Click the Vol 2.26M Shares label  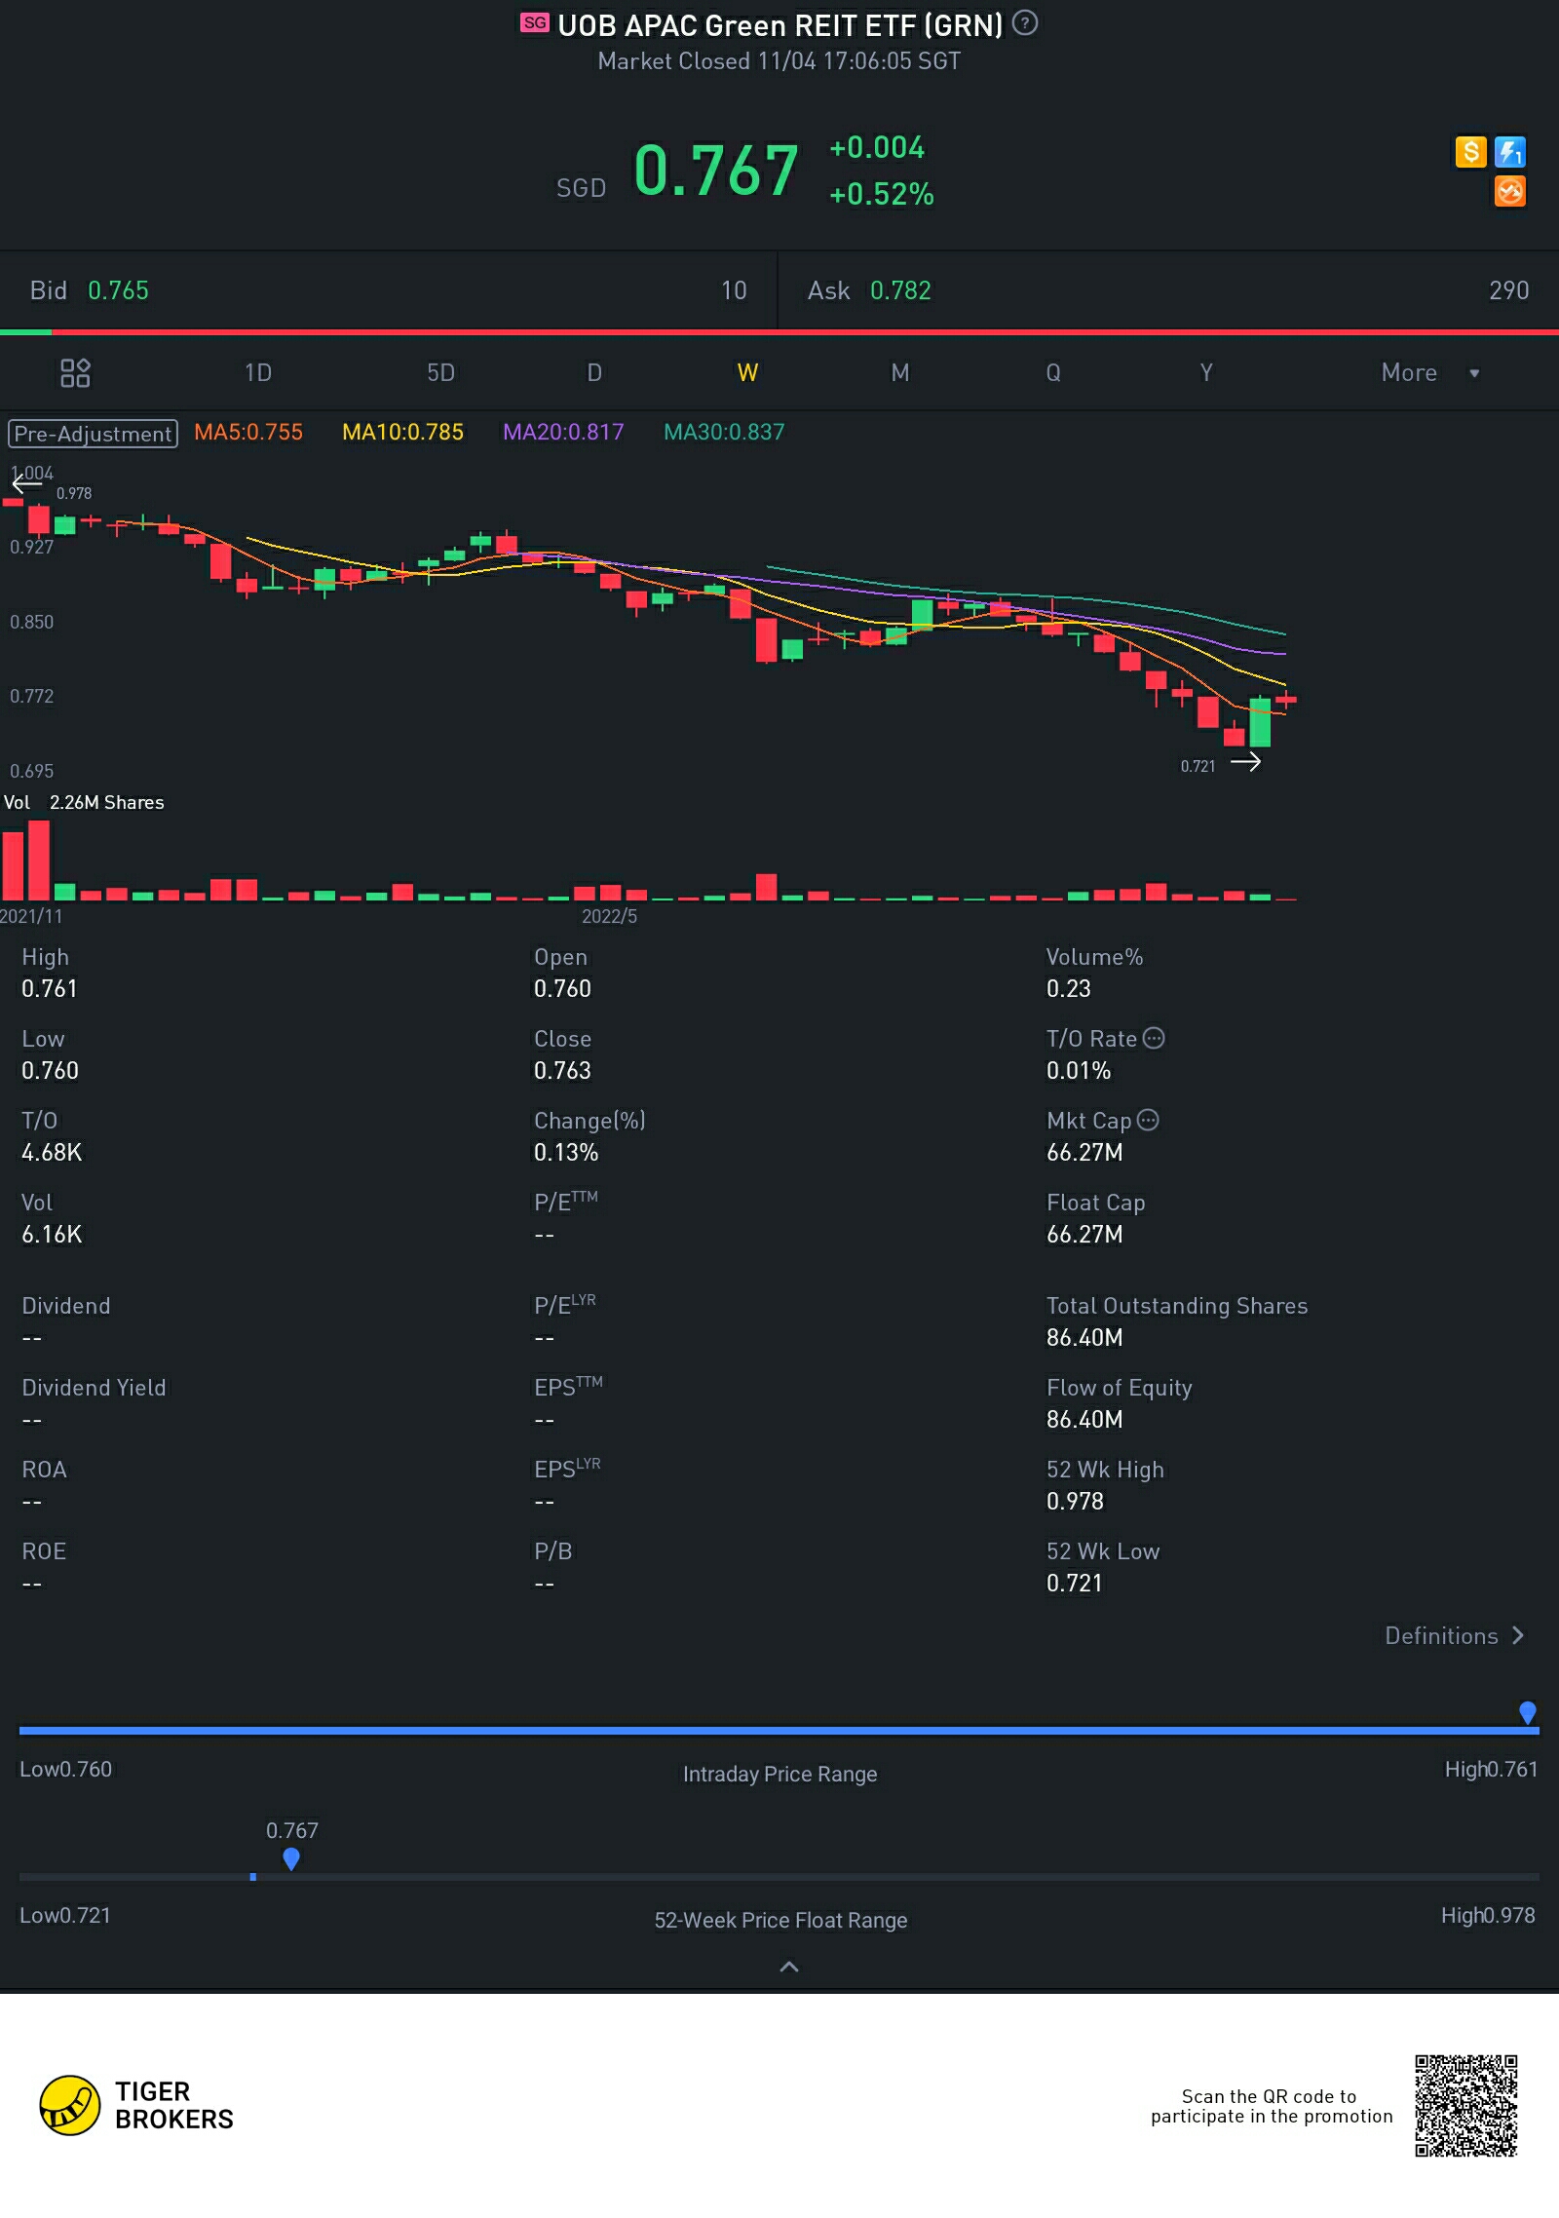(84, 802)
